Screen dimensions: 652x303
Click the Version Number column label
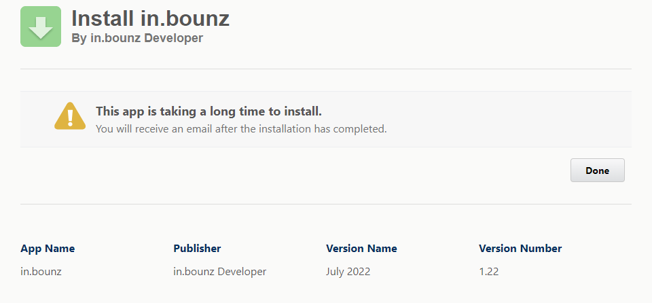pyautogui.click(x=520, y=249)
